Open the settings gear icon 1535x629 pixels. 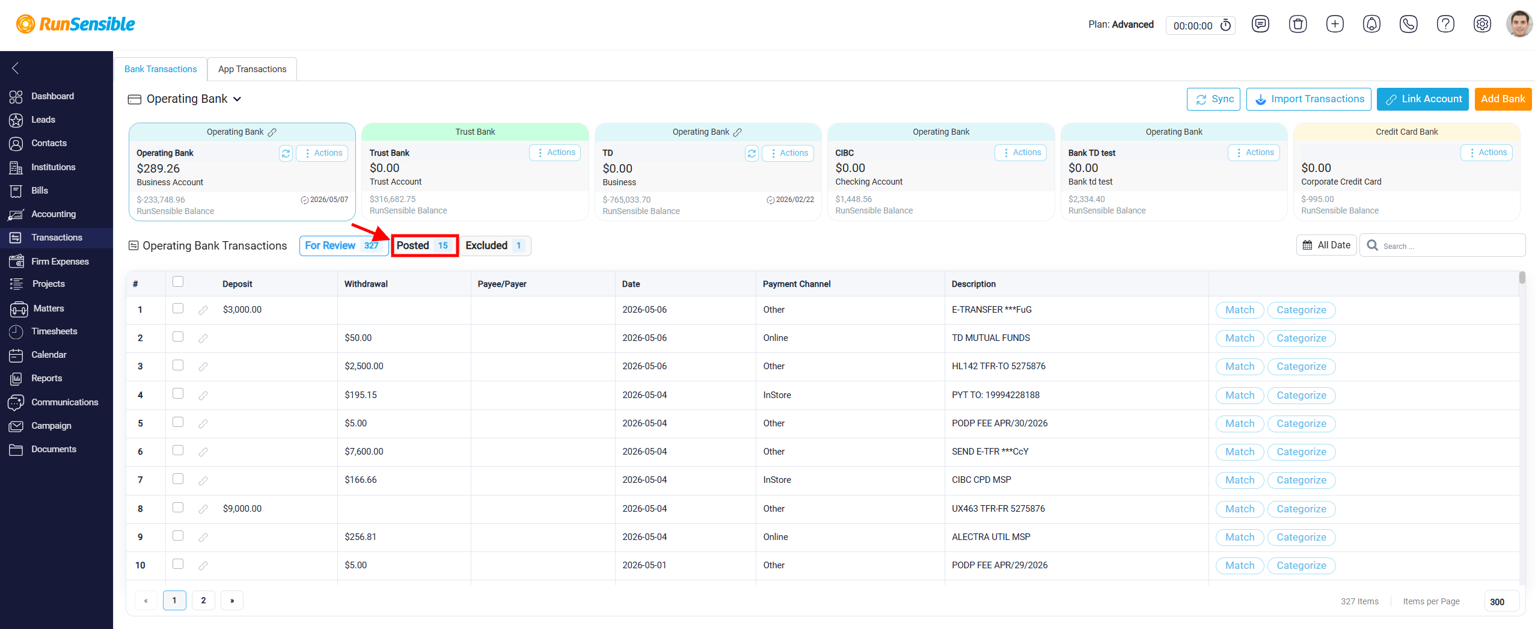click(x=1482, y=24)
